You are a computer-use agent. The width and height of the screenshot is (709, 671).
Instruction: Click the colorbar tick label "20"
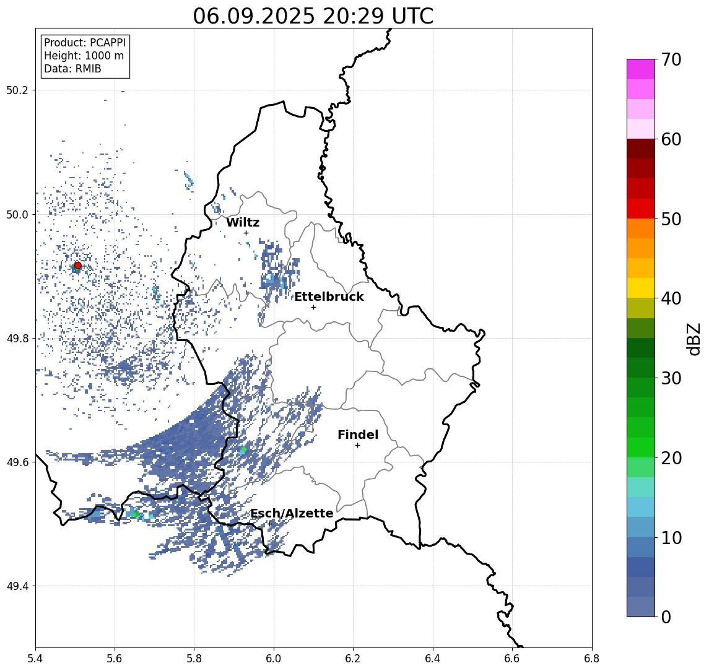(671, 457)
